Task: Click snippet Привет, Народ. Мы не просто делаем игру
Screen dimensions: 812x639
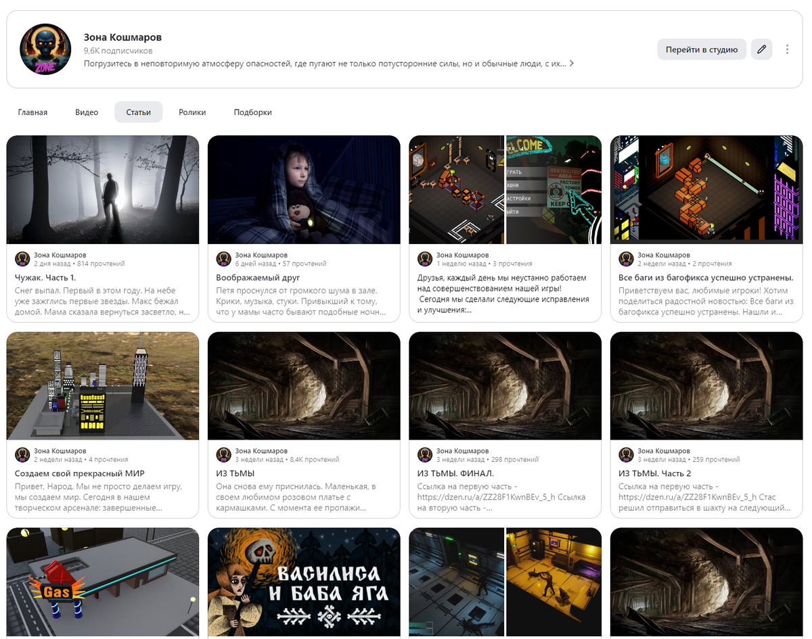Action: [x=99, y=498]
